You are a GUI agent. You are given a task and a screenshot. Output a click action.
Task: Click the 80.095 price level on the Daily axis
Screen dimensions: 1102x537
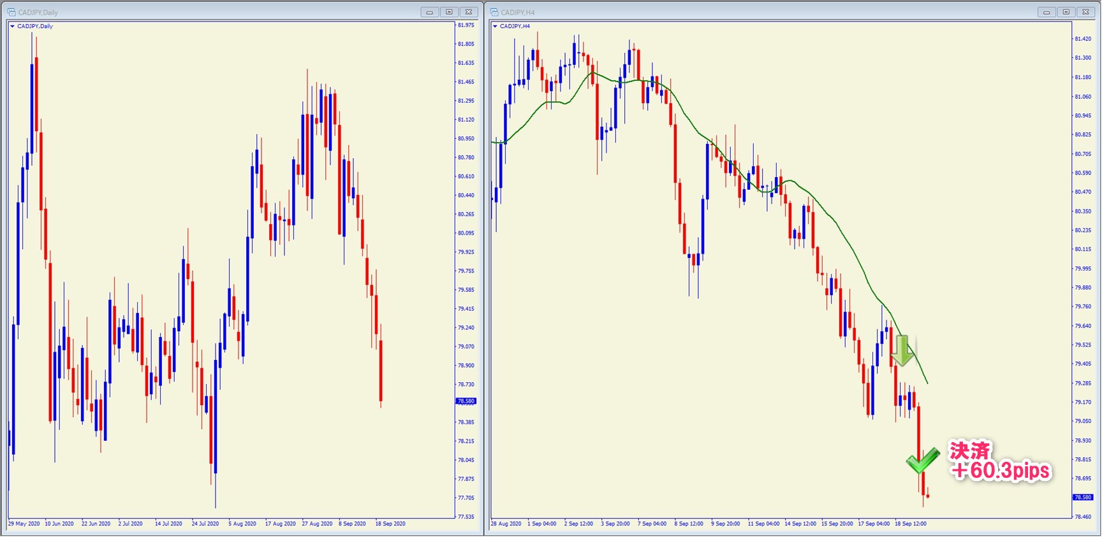click(466, 233)
